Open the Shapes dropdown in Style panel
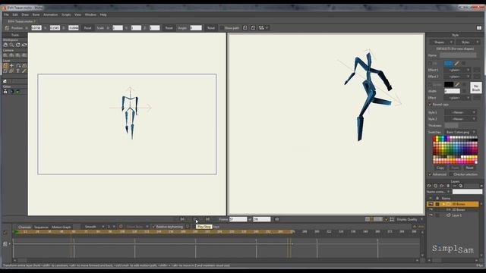Image resolution: width=486 pixels, height=273 pixels. coord(442,42)
